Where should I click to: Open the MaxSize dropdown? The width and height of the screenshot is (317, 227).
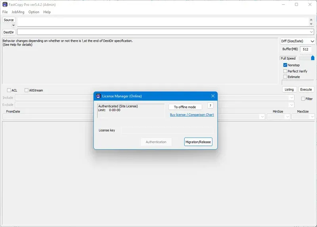[x=312, y=117]
